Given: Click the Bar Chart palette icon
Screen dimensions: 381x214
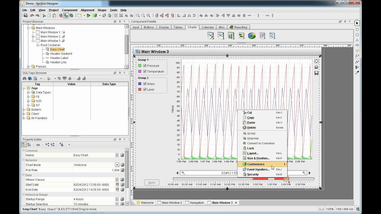Looking at the screenshot, I should [x=231, y=36].
